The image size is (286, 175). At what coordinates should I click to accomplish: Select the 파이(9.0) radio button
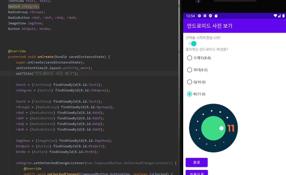(197, 70)
